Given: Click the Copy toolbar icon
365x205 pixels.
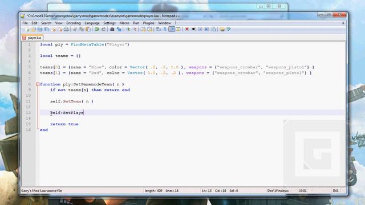Looking at the screenshot, I should (x=82, y=29).
